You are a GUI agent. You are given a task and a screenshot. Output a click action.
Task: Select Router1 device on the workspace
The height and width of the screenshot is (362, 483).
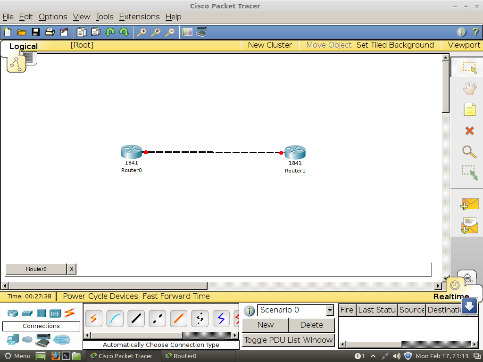pyautogui.click(x=295, y=152)
